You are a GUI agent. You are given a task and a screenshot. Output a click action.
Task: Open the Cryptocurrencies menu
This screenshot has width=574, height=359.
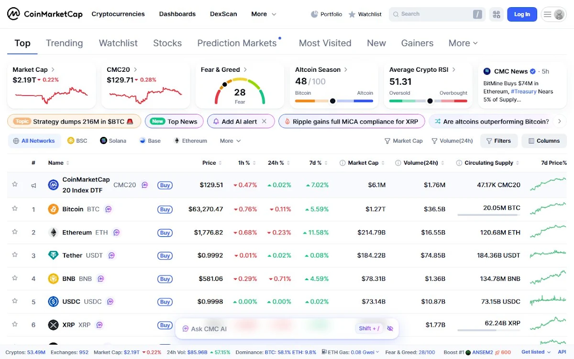118,14
